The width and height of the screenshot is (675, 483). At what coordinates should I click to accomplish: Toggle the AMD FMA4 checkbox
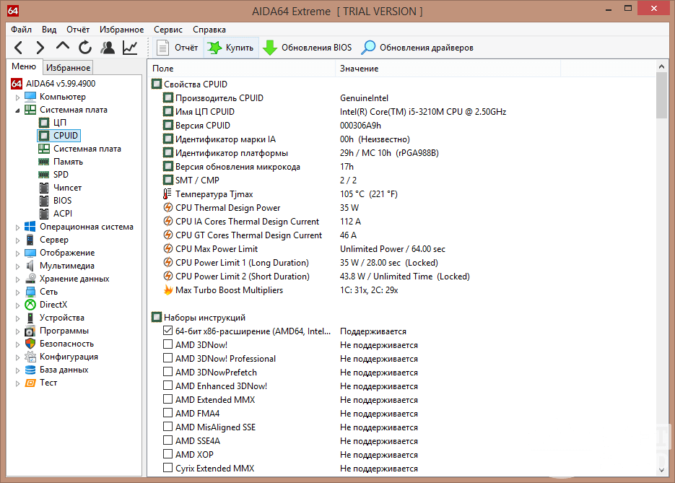coord(168,413)
